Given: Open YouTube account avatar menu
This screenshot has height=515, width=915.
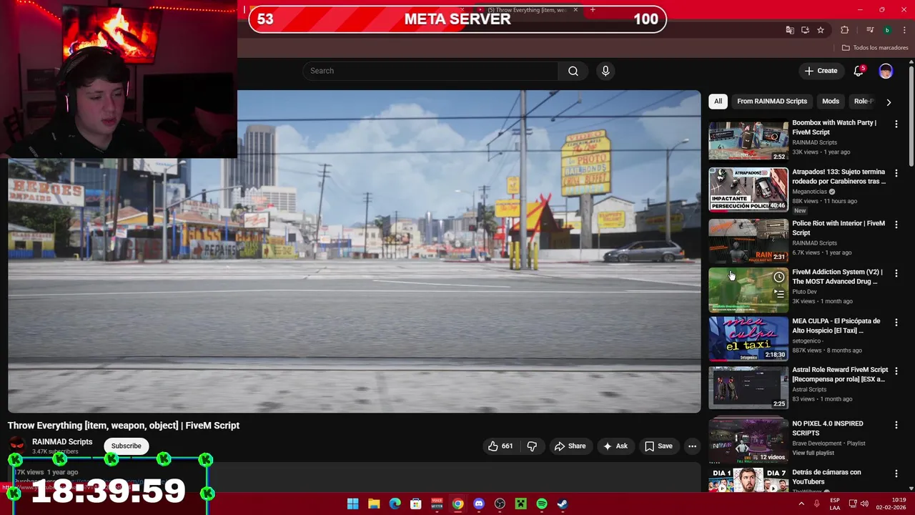Looking at the screenshot, I should (886, 71).
